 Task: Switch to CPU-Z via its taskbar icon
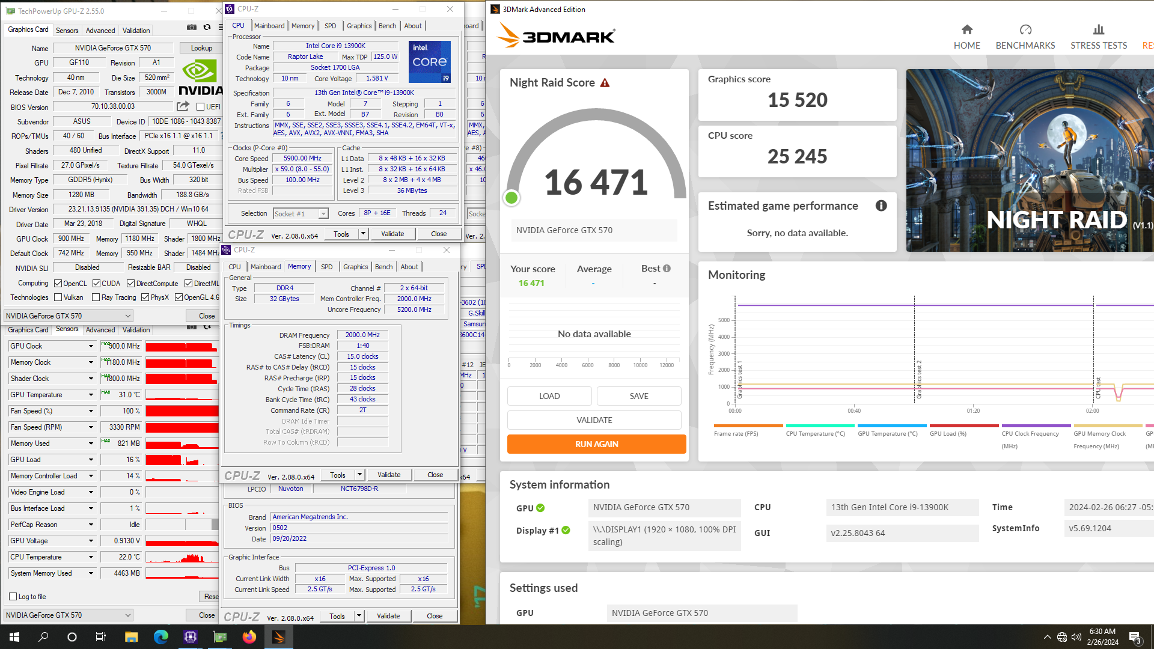tap(191, 637)
